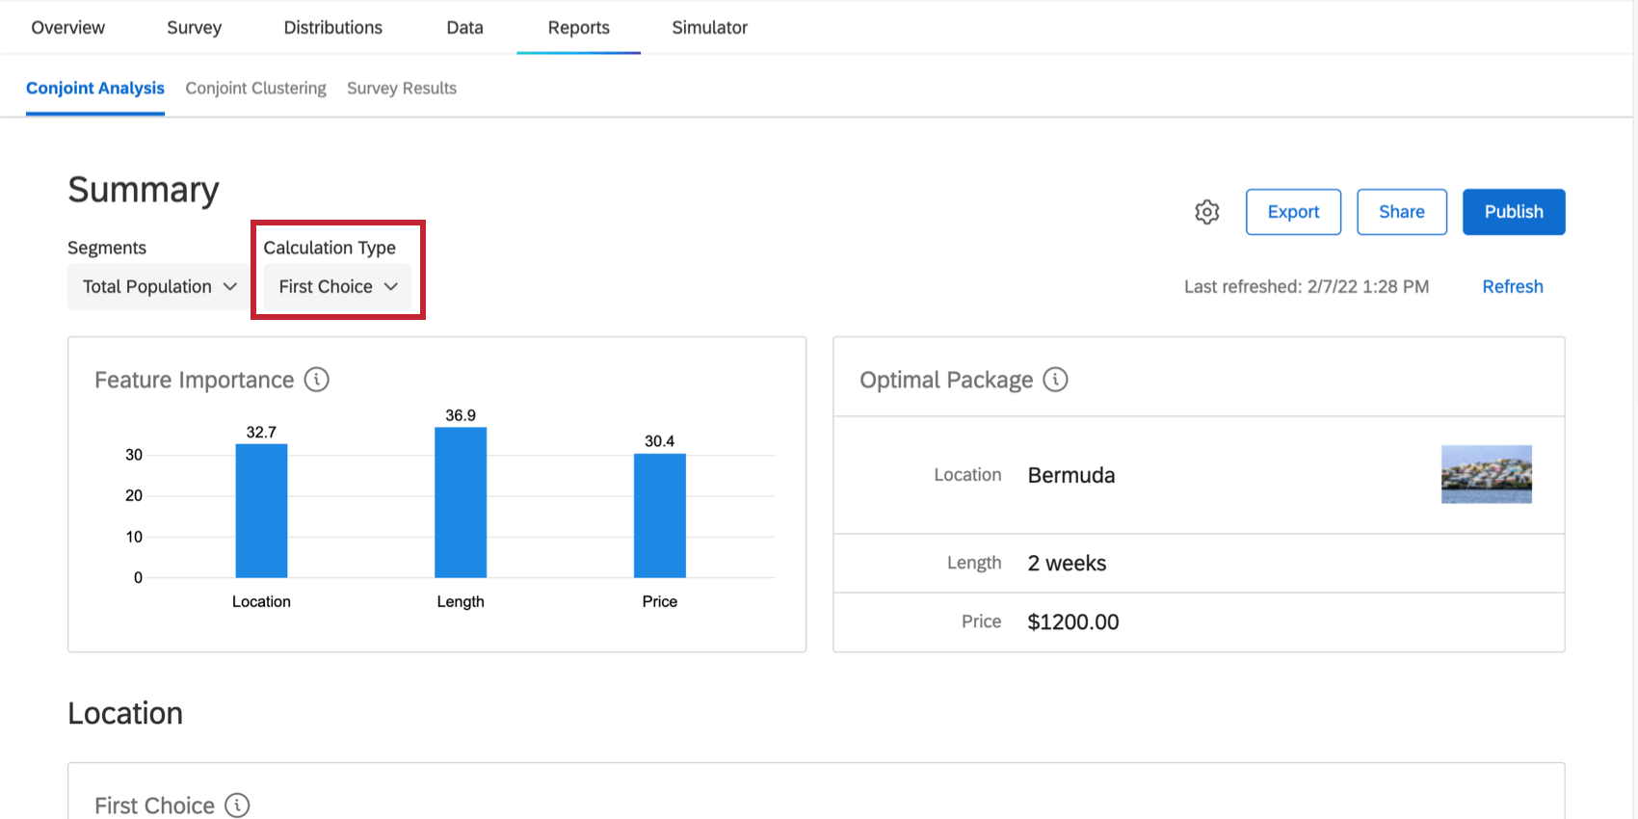Screen dimensions: 1638x819
Task: Click the Share button
Action: [x=1402, y=212]
